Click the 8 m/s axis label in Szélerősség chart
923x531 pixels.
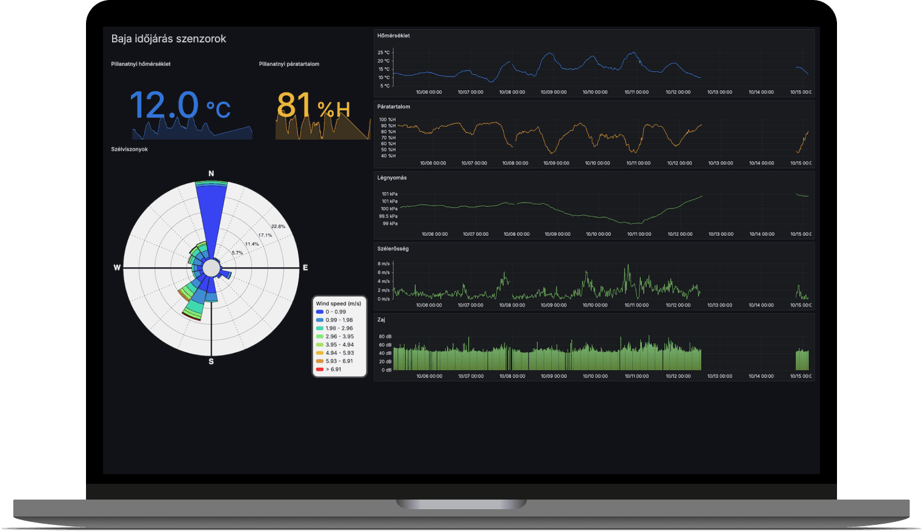coord(384,264)
